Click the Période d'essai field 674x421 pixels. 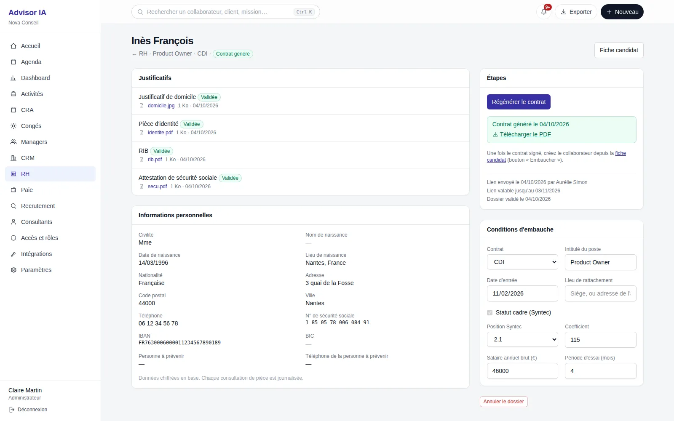pos(600,371)
